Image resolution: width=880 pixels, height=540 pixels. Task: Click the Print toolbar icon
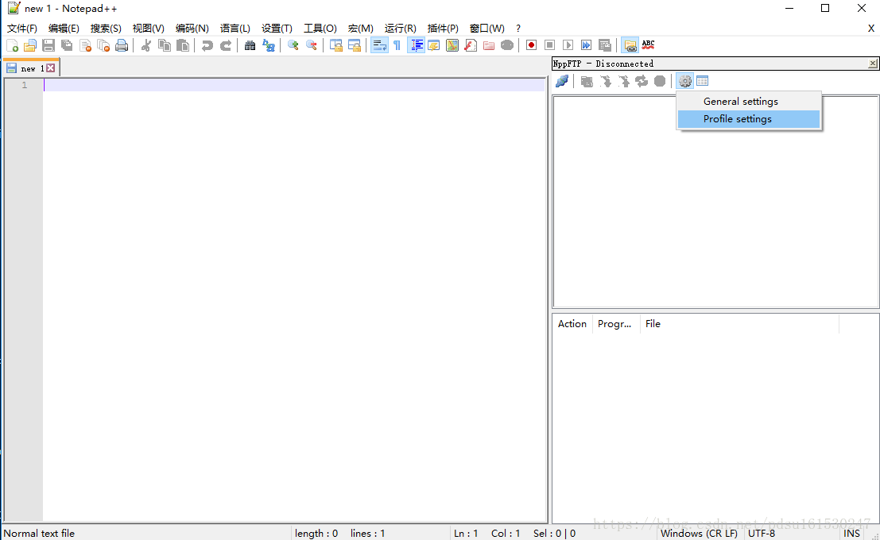[x=122, y=45]
